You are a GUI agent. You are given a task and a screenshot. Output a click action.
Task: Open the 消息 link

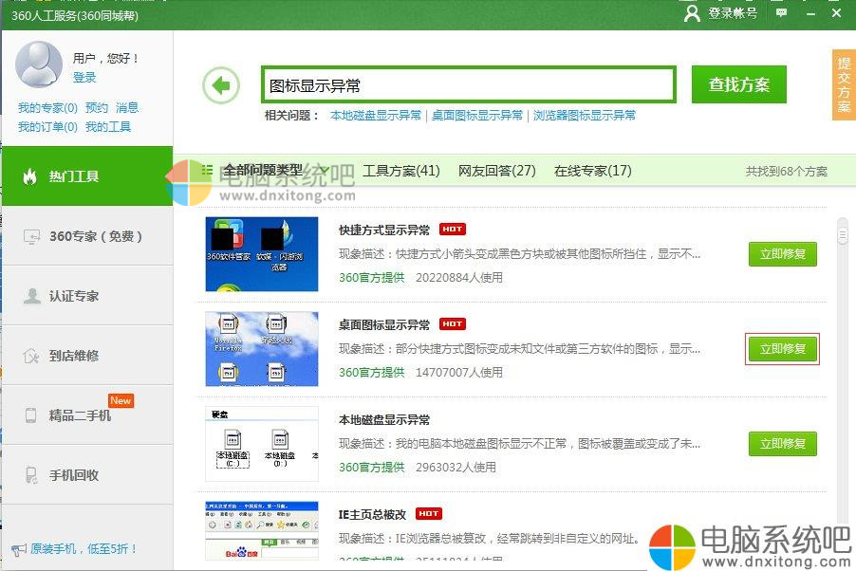[126, 107]
